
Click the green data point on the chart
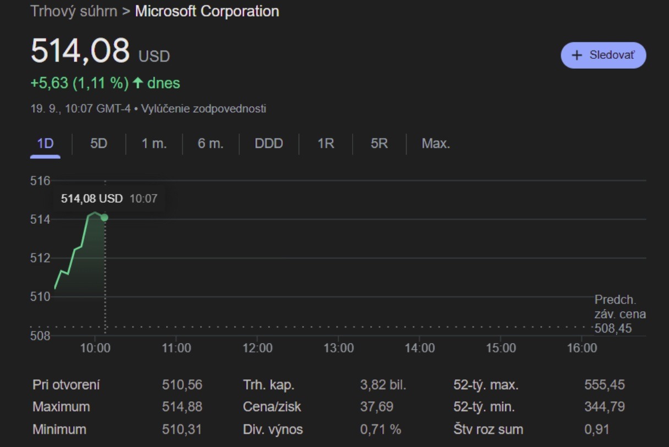[x=105, y=217]
